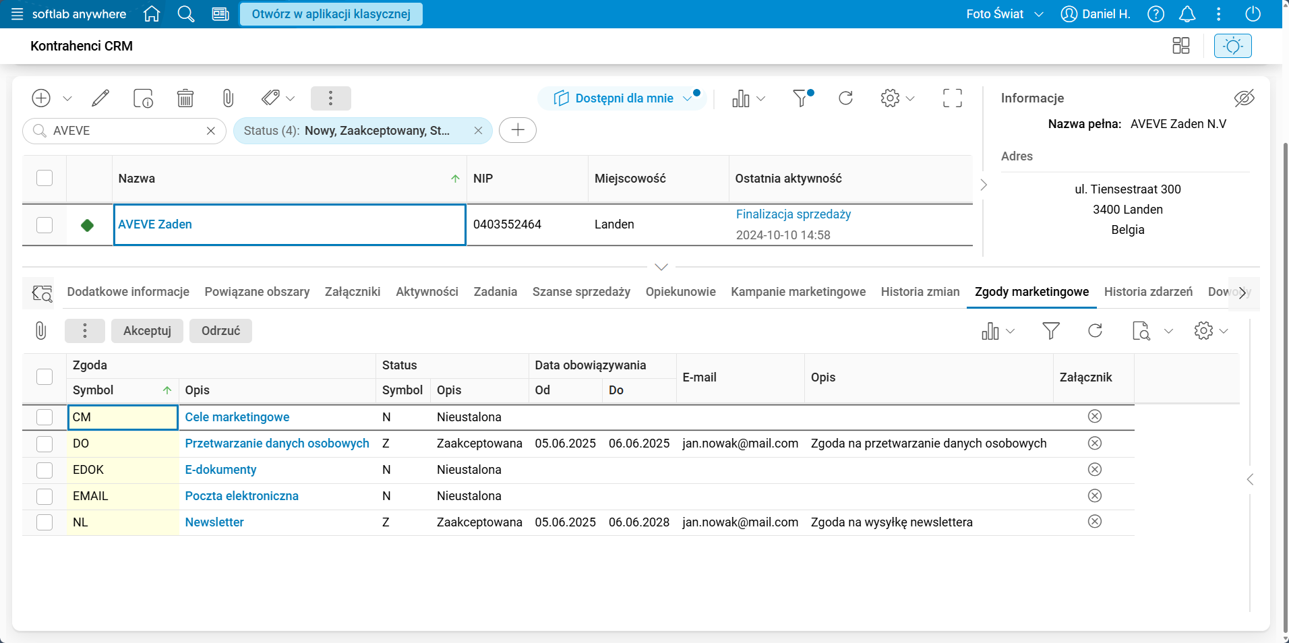Click the pencil edit icon
This screenshot has width=1289, height=643.
click(x=100, y=98)
